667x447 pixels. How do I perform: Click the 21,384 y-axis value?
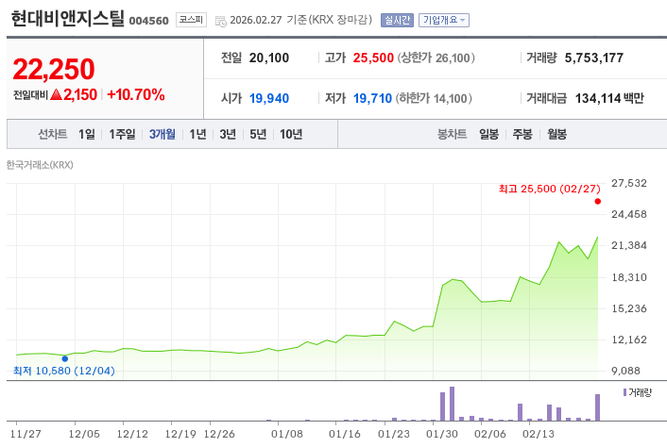pyautogui.click(x=628, y=245)
